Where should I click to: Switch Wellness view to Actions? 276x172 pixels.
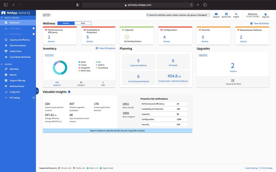coord(66,23)
